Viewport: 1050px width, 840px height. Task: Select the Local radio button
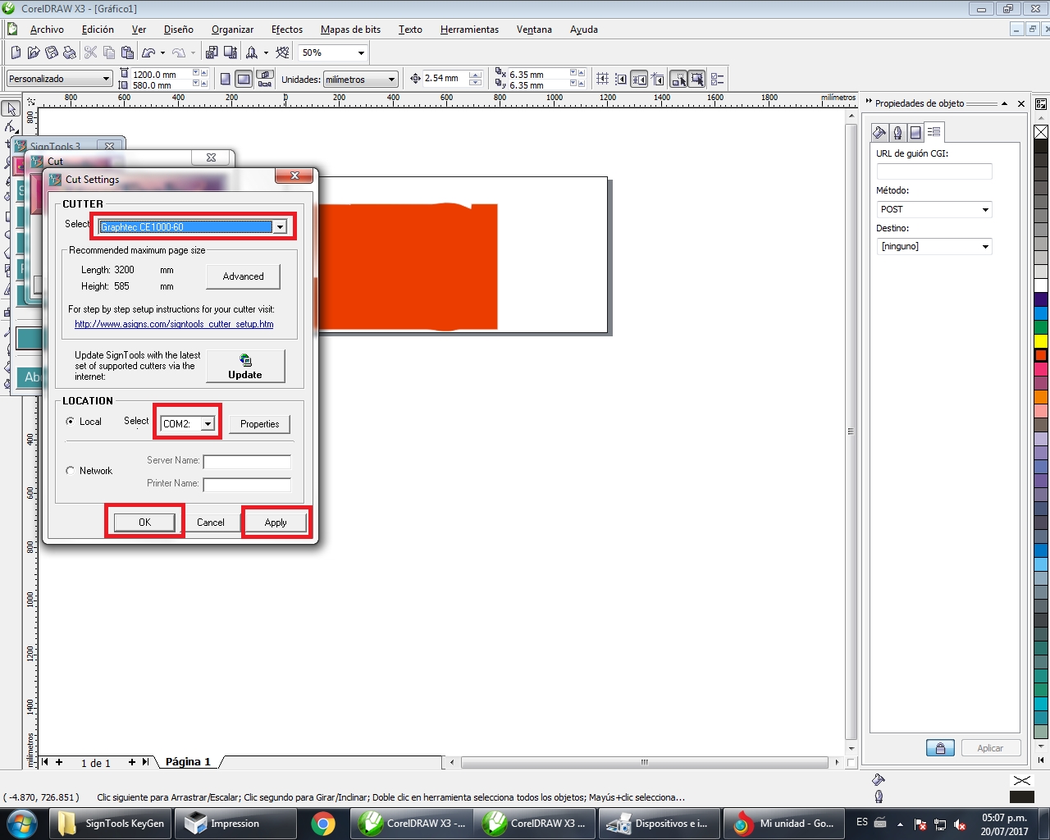71,422
